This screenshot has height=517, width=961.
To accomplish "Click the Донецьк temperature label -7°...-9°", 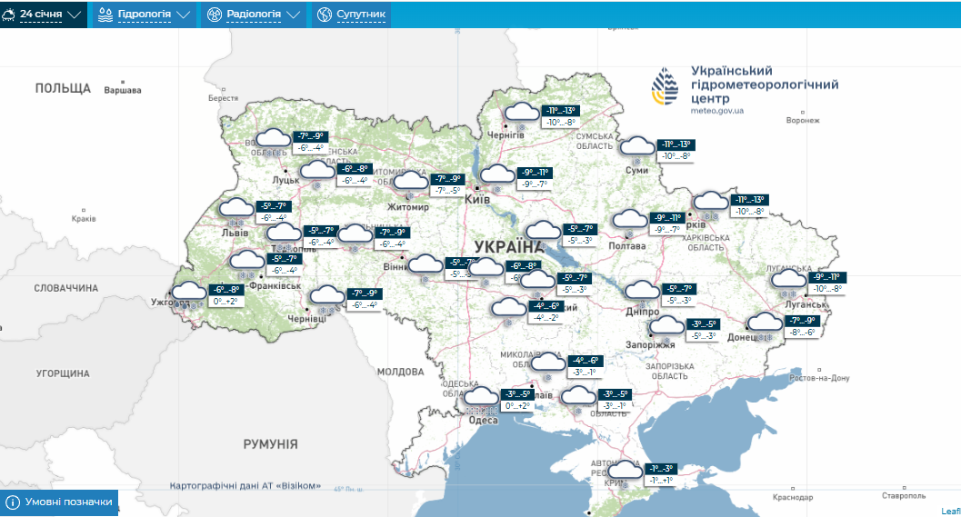I will point(804,321).
